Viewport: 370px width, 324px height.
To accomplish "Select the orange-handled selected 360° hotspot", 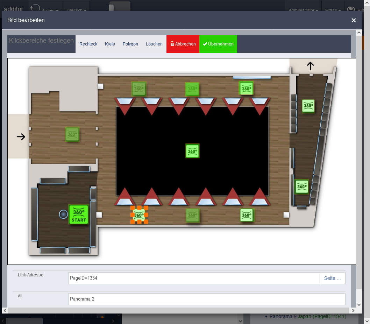I will pos(139,215).
